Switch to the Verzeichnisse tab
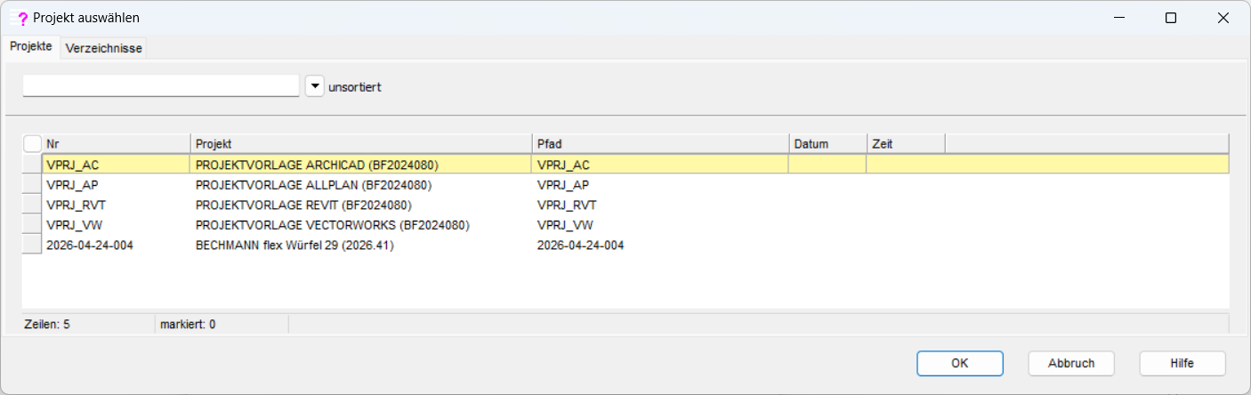 click(104, 49)
